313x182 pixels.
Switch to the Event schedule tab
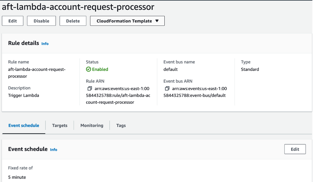[24, 125]
